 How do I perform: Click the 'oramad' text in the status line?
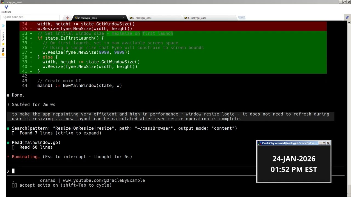47,180
